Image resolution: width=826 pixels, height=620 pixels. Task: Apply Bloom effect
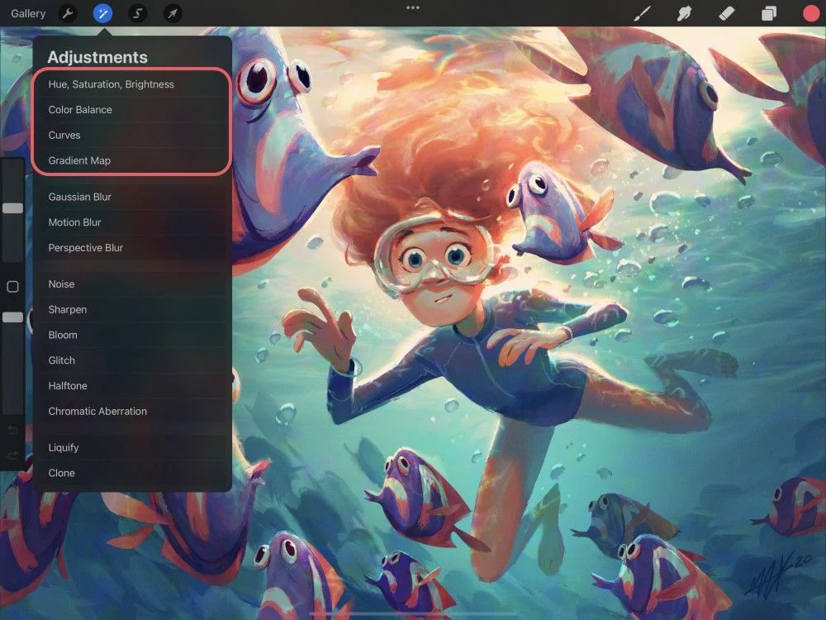(131, 335)
